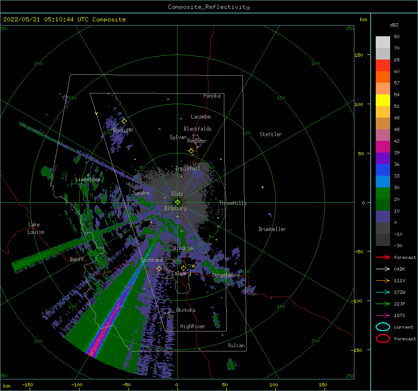
Task: Click the cyan current ellipse legend icon
Action: point(383,327)
